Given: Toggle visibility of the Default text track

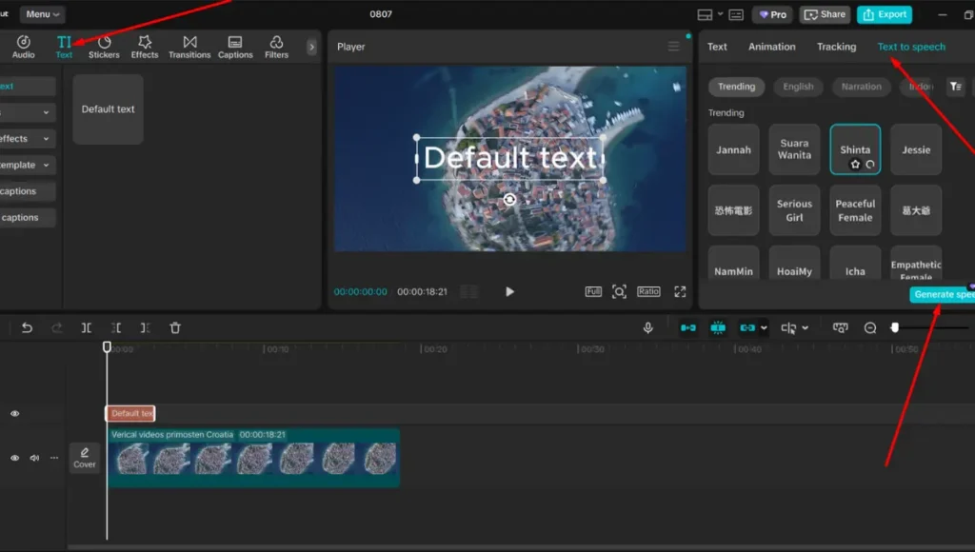Looking at the screenshot, I should point(14,414).
